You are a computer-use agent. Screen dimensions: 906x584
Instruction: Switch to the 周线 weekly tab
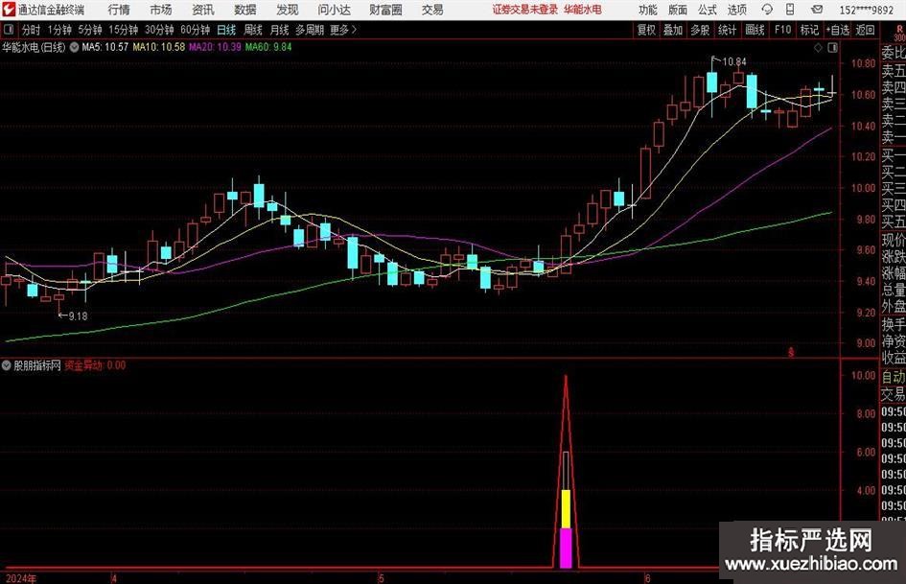pos(252,30)
